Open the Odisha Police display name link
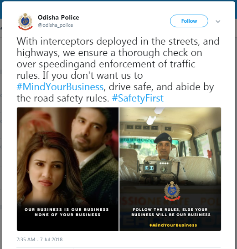Viewport: 237px width, 249px height. click(x=58, y=17)
